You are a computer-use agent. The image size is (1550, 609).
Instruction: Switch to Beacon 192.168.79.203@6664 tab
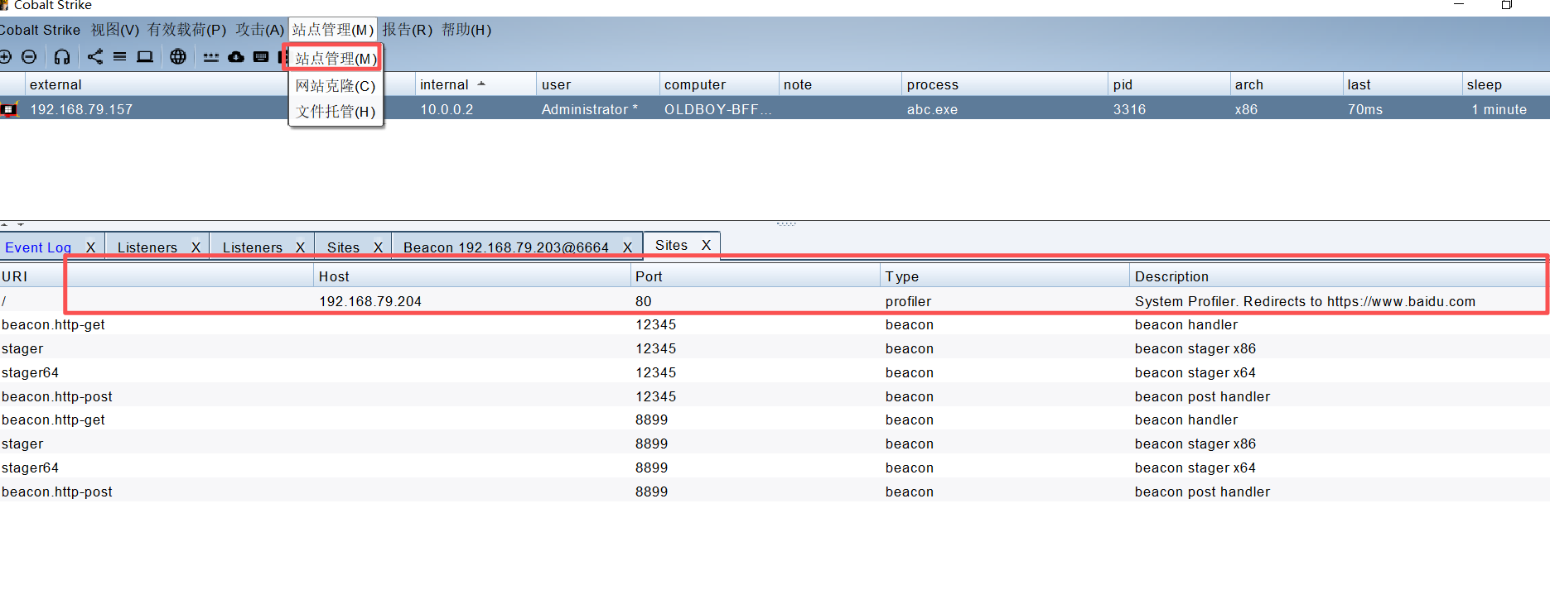[x=506, y=247]
